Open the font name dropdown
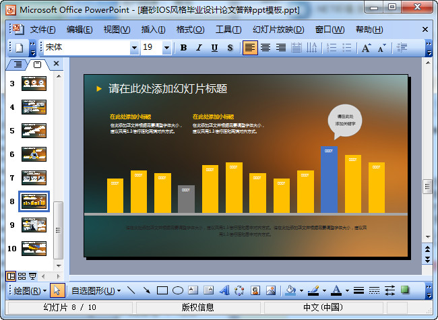The image size is (438, 320). click(134, 48)
